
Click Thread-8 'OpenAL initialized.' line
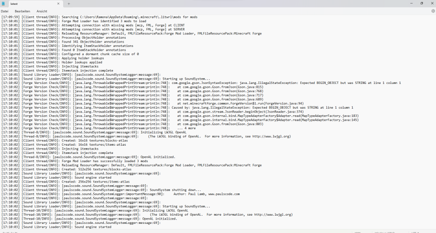coord(89,157)
